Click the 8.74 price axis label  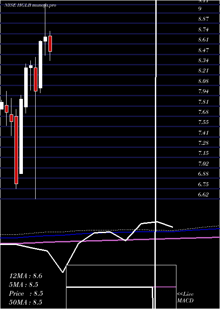tap(203, 30)
